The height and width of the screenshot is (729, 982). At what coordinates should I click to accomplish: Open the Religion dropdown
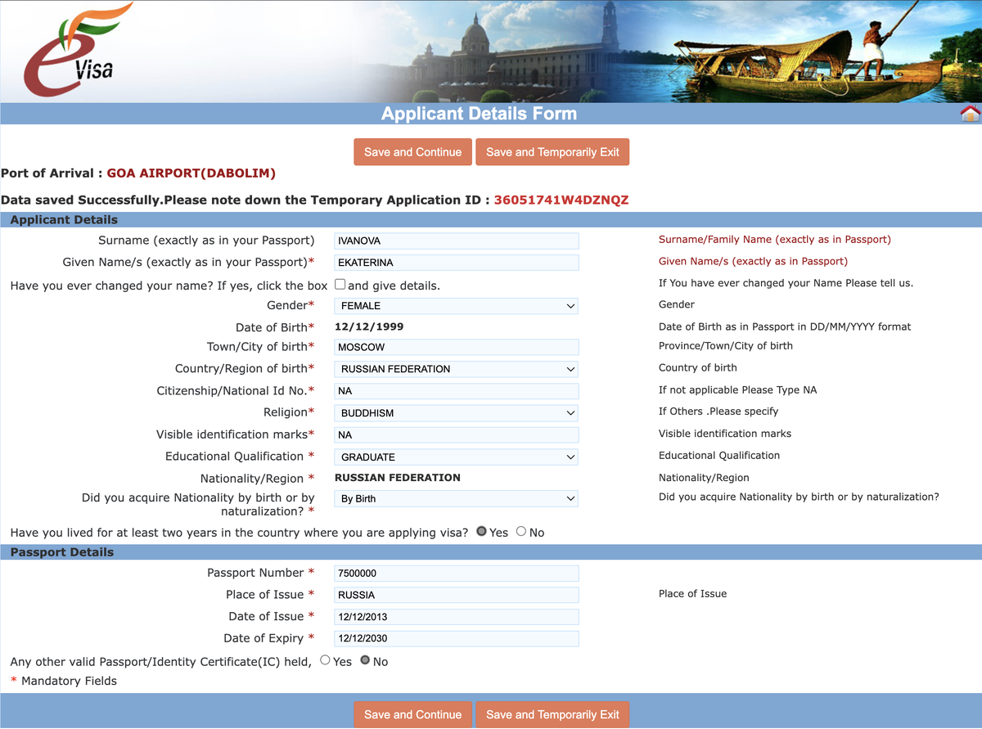click(x=456, y=413)
